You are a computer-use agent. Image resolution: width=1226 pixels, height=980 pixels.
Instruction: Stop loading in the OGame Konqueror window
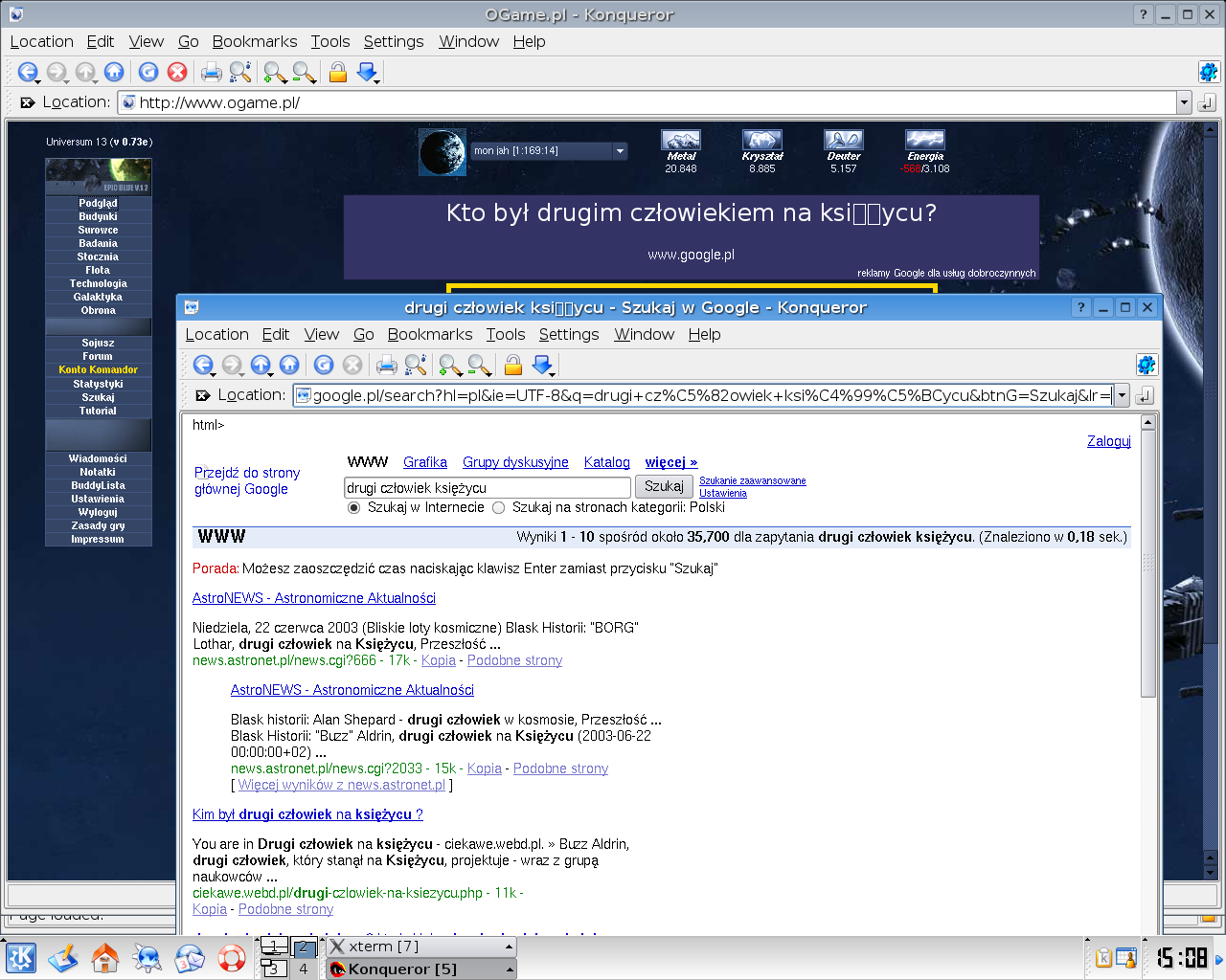(177, 72)
